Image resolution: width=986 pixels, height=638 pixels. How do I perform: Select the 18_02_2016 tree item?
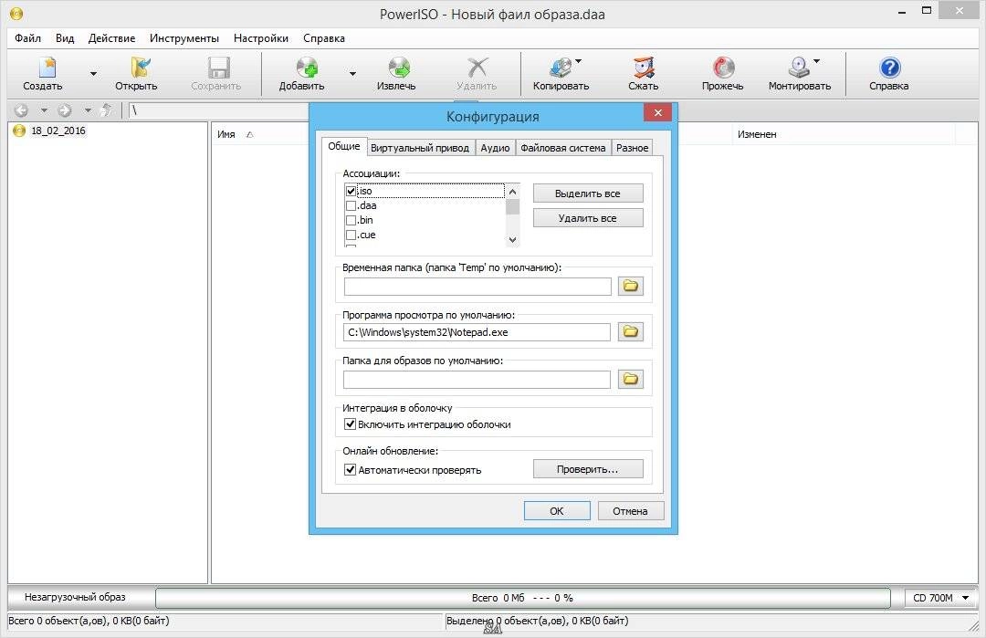(x=58, y=131)
